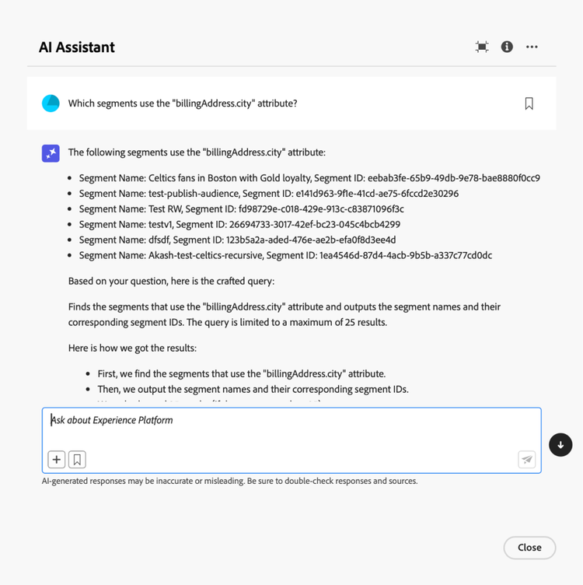The height and width of the screenshot is (585, 583).
Task: Select the Celtics fans in Boston segment entry
Action: 309,177
